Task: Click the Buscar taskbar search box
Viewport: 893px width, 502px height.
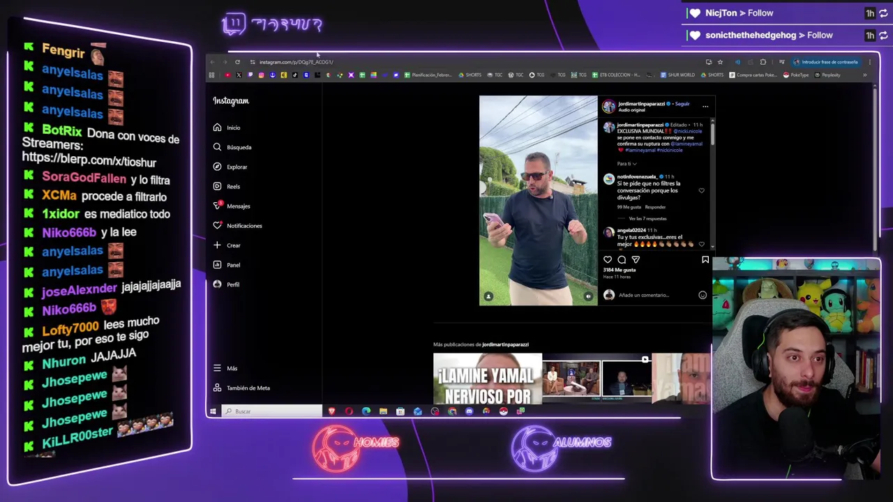Action: 272,411
